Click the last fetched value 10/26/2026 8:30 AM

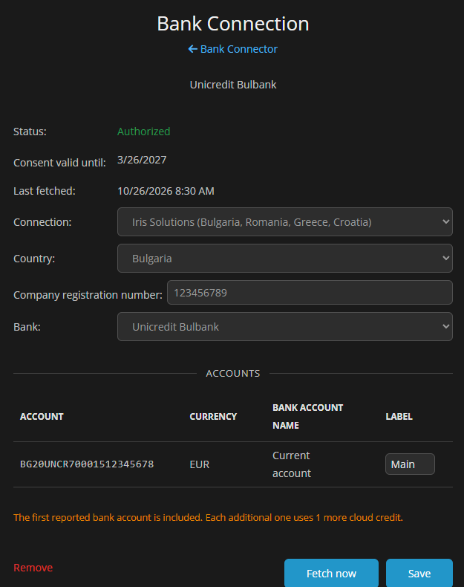click(x=166, y=191)
